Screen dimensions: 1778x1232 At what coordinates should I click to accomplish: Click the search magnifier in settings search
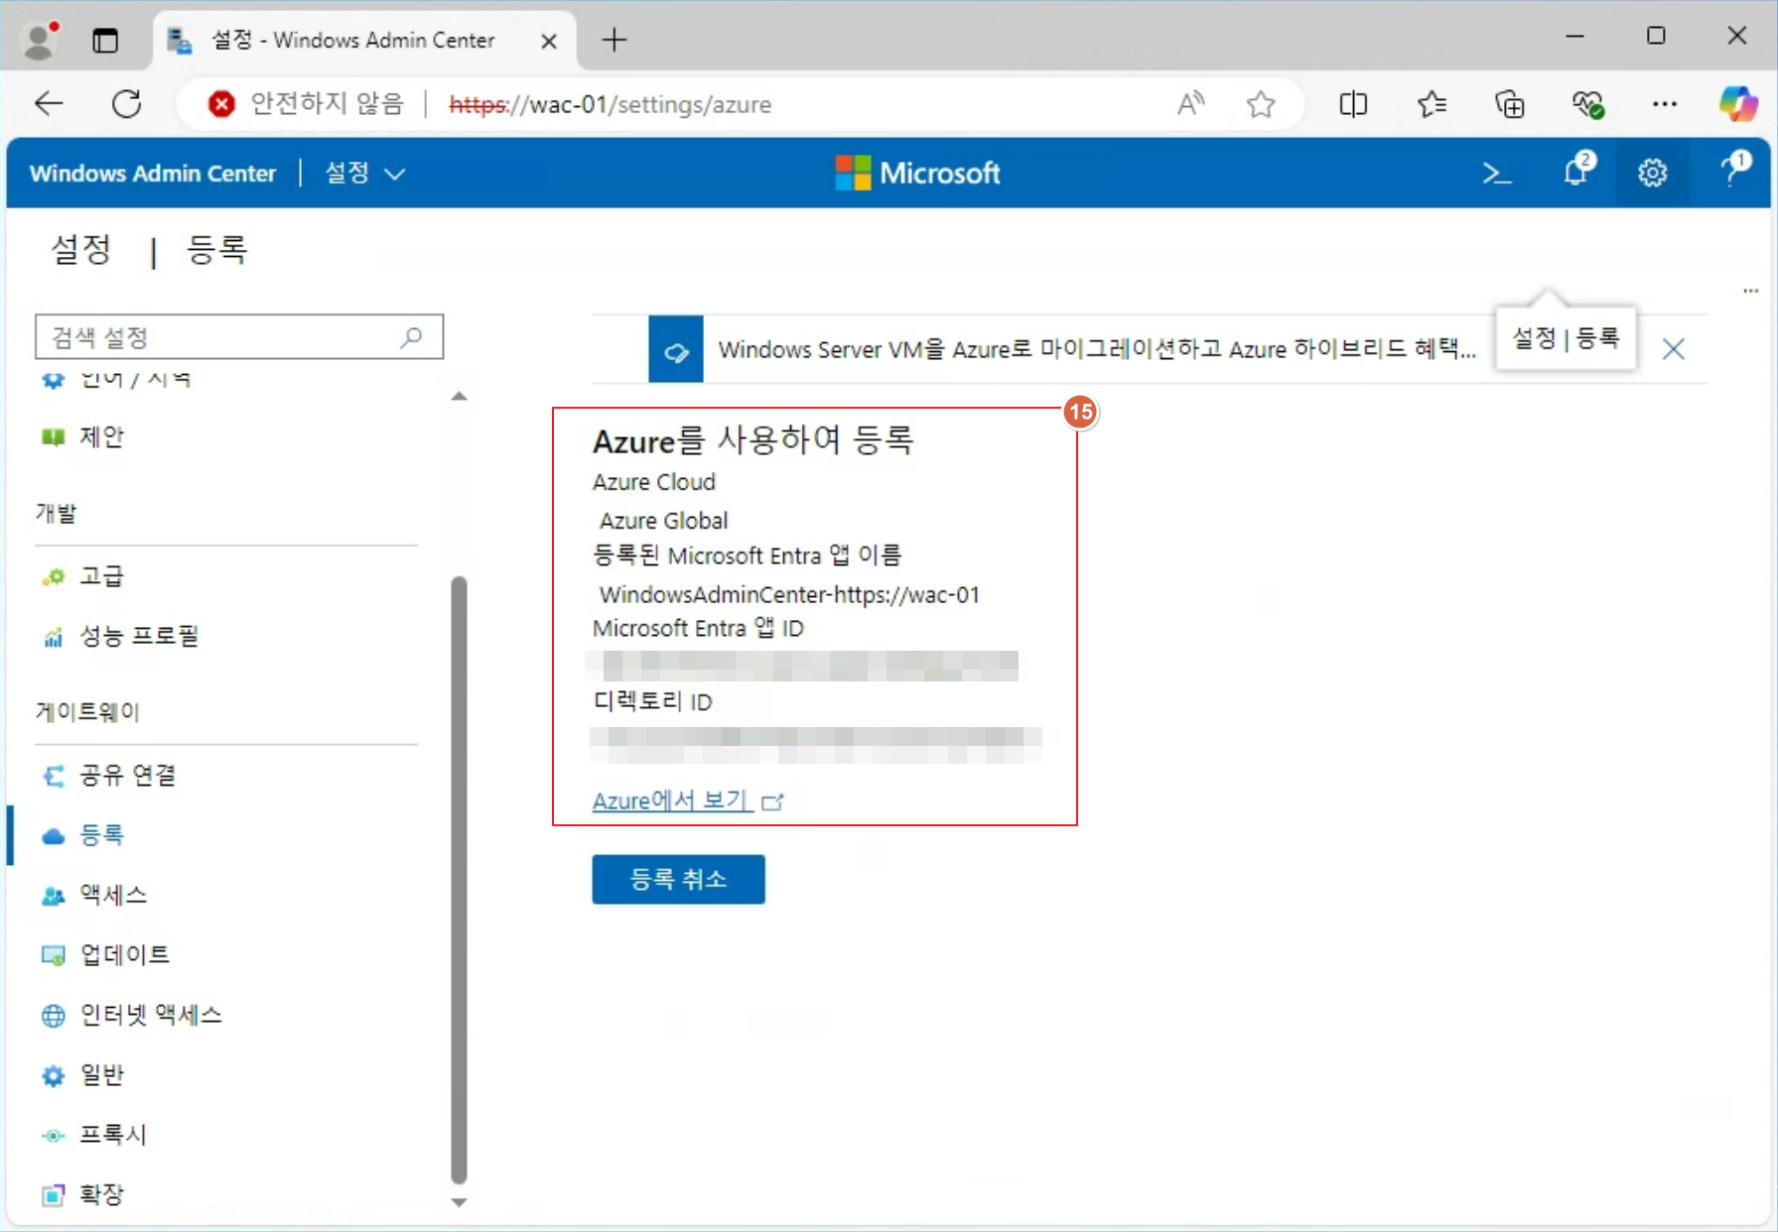point(411,337)
